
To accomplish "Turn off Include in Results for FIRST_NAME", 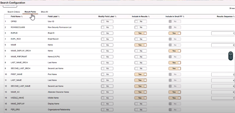I will pyautogui.click(x=140, y=74).
